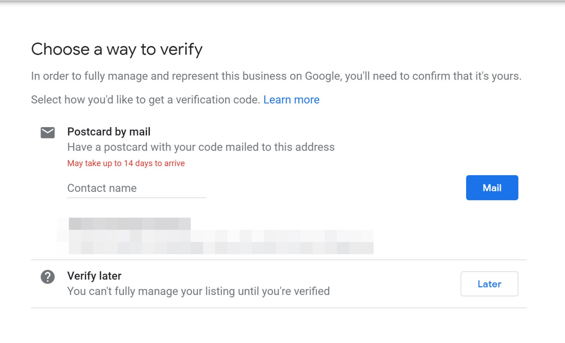Click the Mail option row
Image resolution: width=565 pixels, height=343 pixels.
pos(492,188)
